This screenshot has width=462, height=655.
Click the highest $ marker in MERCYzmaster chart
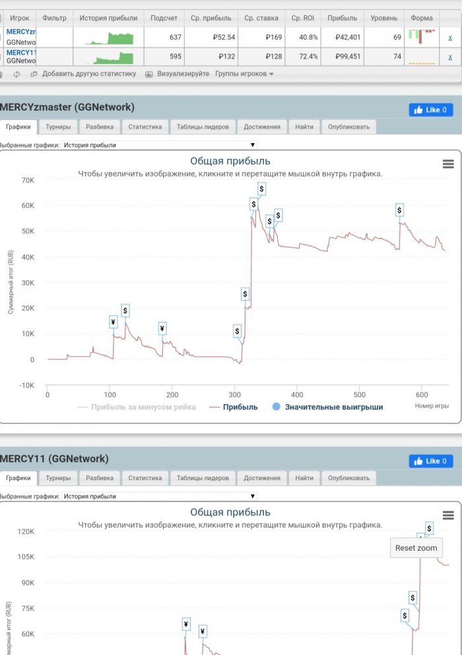click(261, 189)
